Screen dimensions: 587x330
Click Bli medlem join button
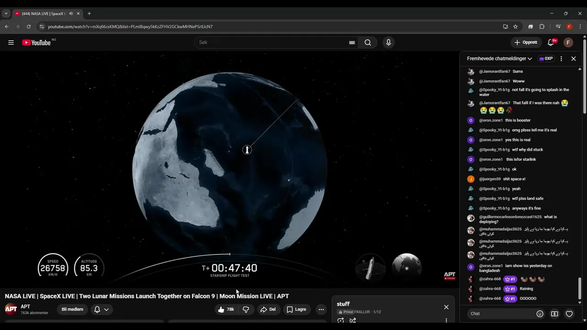click(x=72, y=309)
